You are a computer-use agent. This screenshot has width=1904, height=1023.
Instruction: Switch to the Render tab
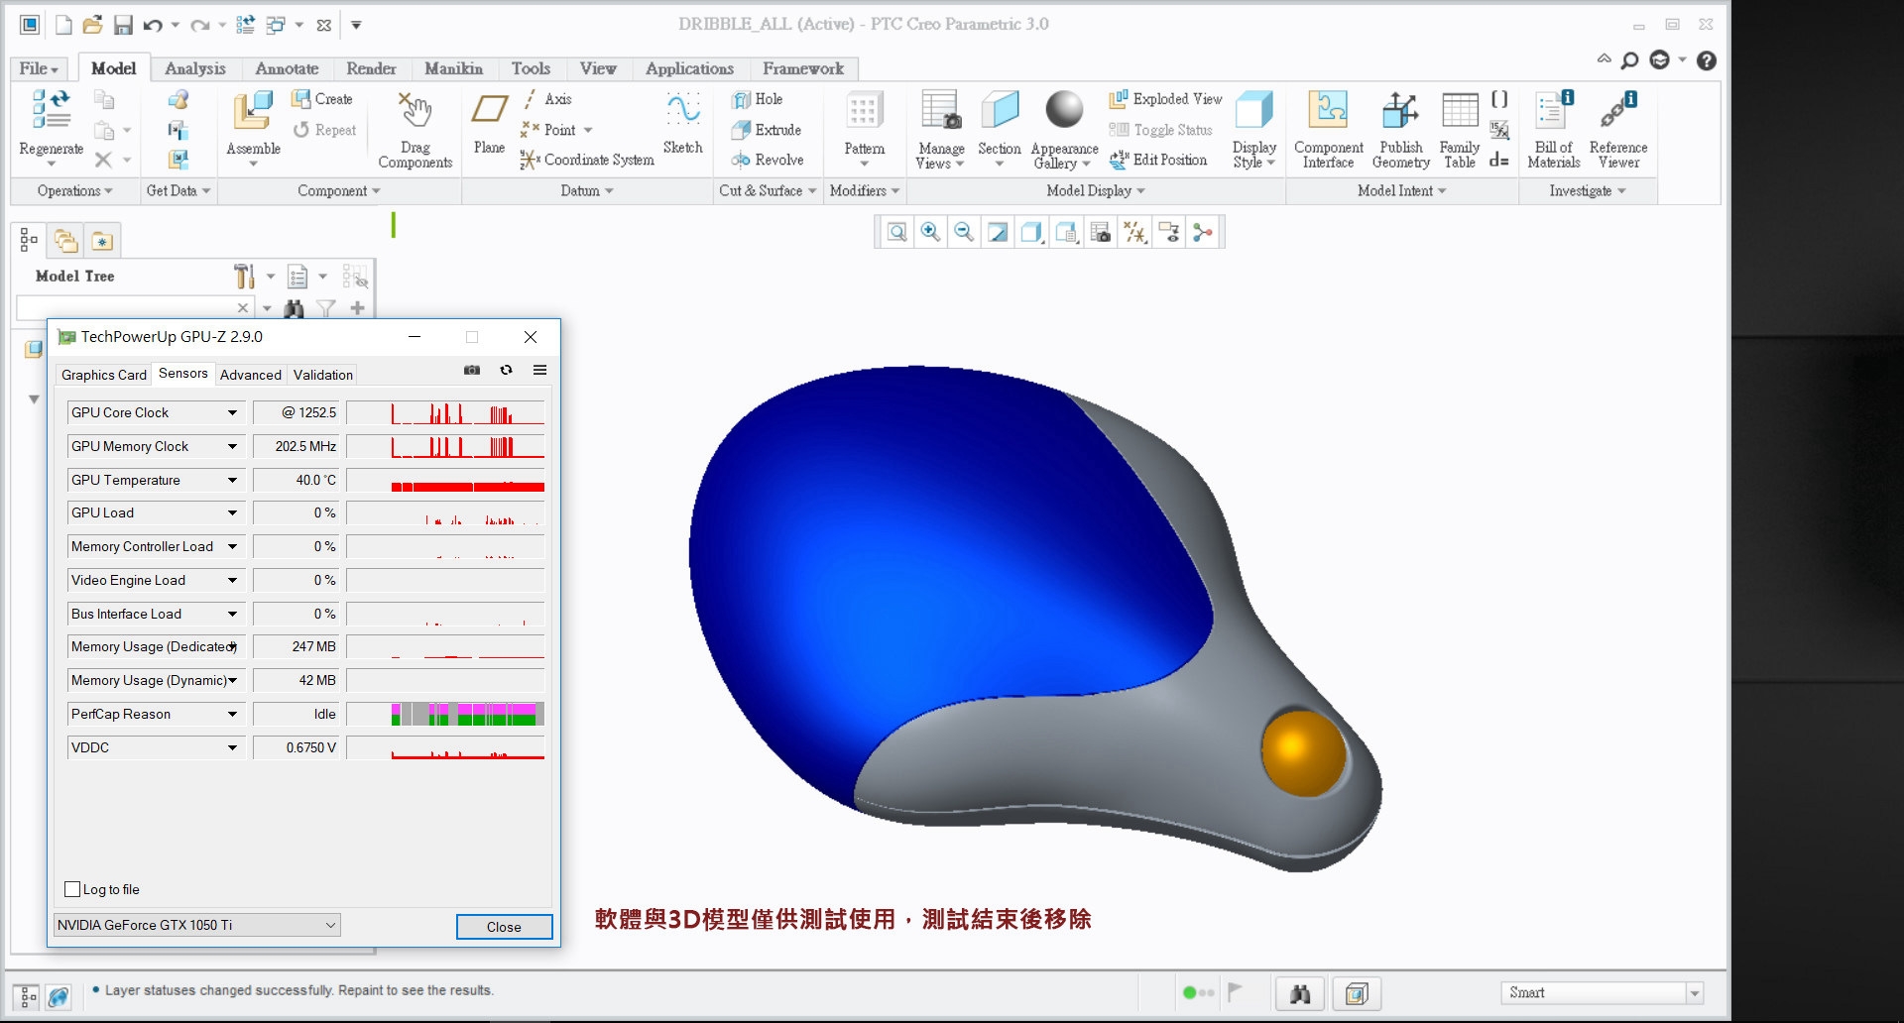371,68
